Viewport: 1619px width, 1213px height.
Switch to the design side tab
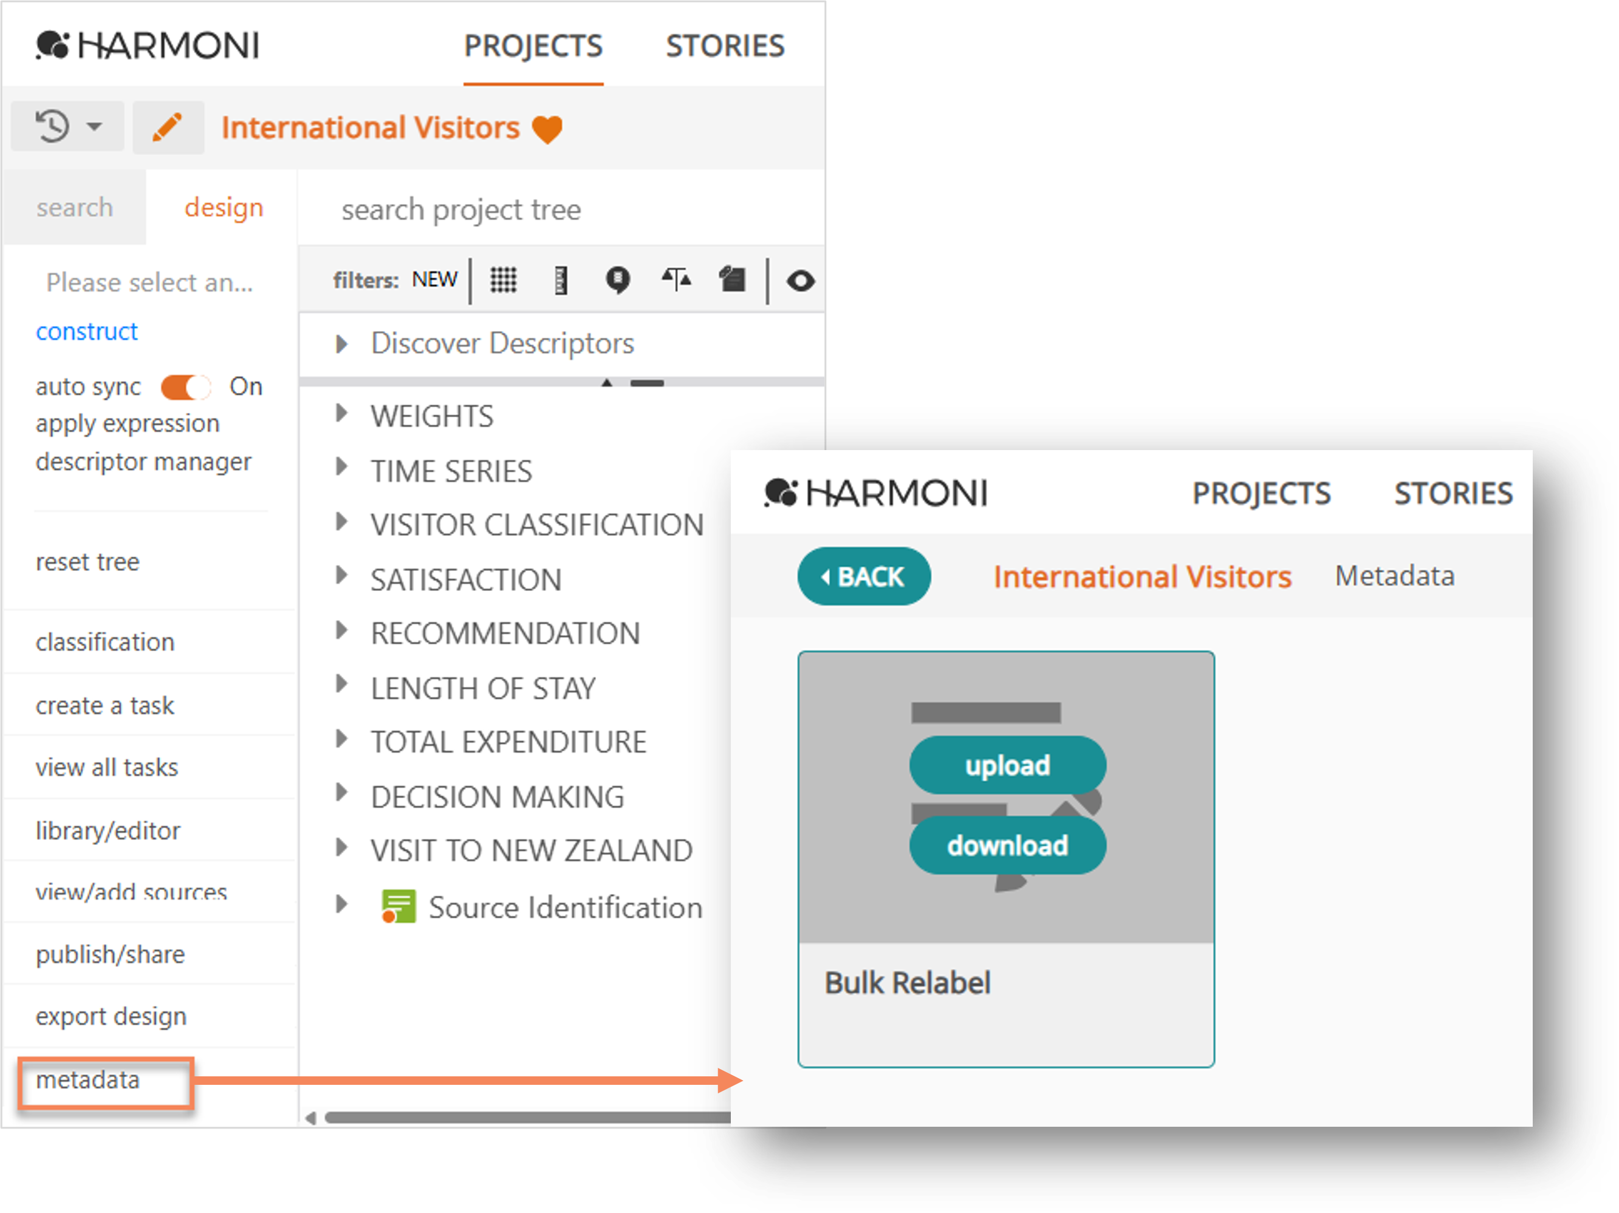[223, 208]
